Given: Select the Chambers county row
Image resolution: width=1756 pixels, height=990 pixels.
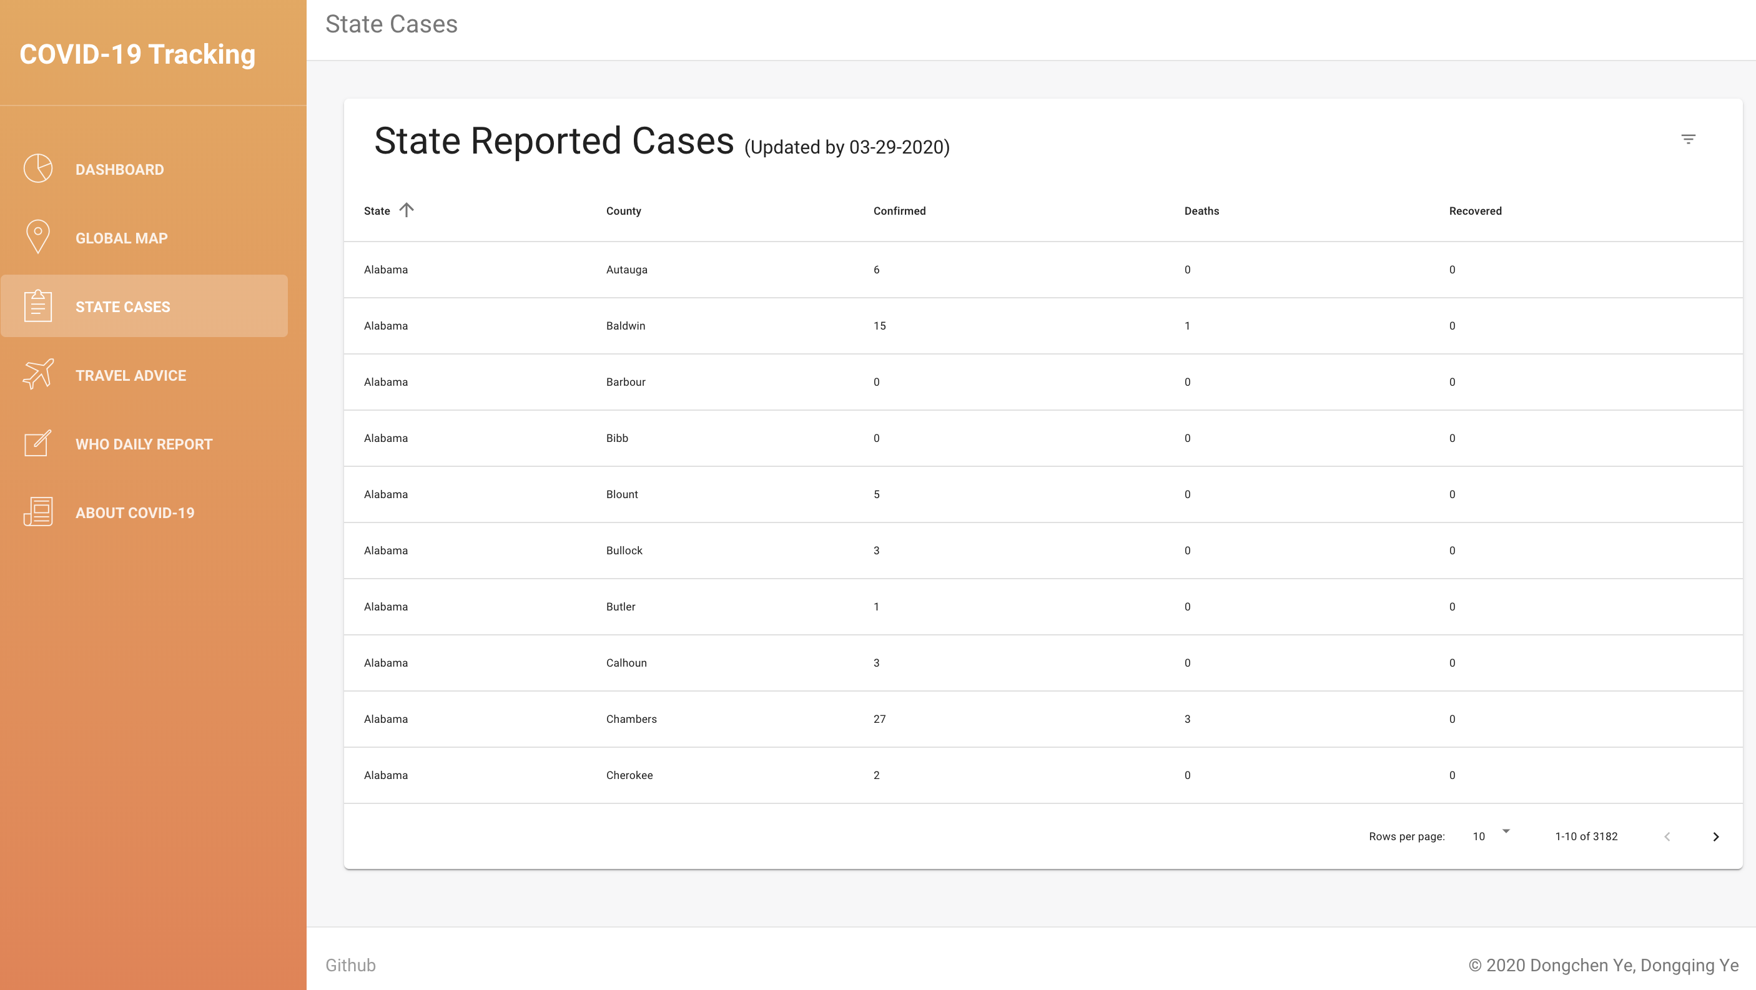Looking at the screenshot, I should pyautogui.click(x=631, y=719).
